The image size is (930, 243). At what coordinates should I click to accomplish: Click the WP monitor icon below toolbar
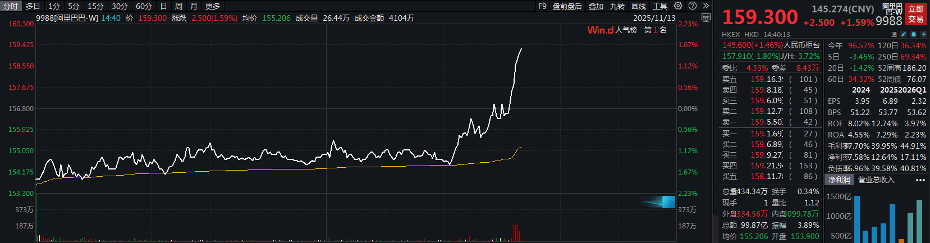pyautogui.click(x=706, y=17)
